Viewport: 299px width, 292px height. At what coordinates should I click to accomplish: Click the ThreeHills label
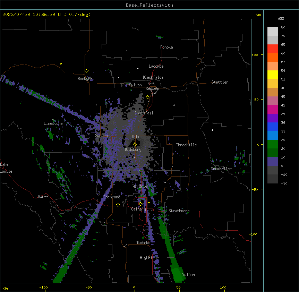click(x=186, y=145)
